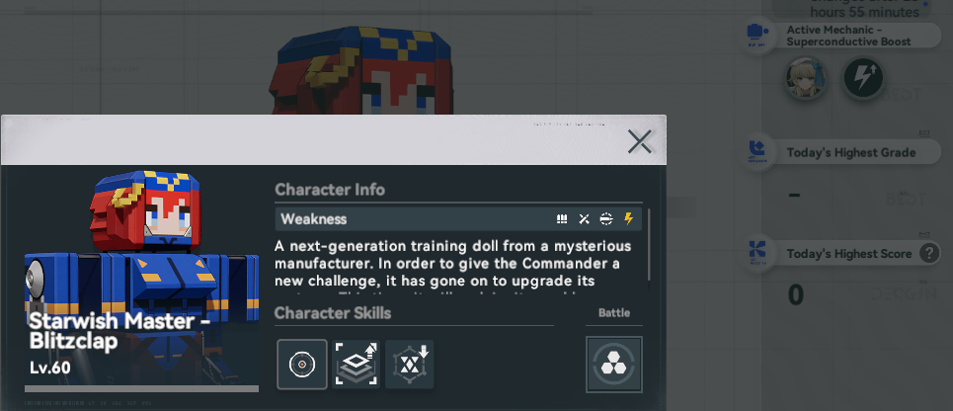This screenshot has width=953, height=411.
Task: Click the Today's Highest Score label
Action: 849,254
